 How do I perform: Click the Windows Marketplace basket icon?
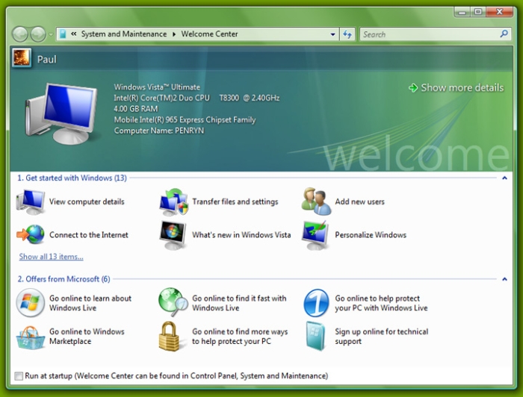tap(31, 337)
